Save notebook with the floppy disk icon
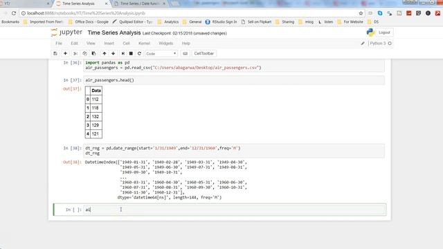Image resolution: width=443 pixels, height=249 pixels. pyautogui.click(x=55, y=53)
